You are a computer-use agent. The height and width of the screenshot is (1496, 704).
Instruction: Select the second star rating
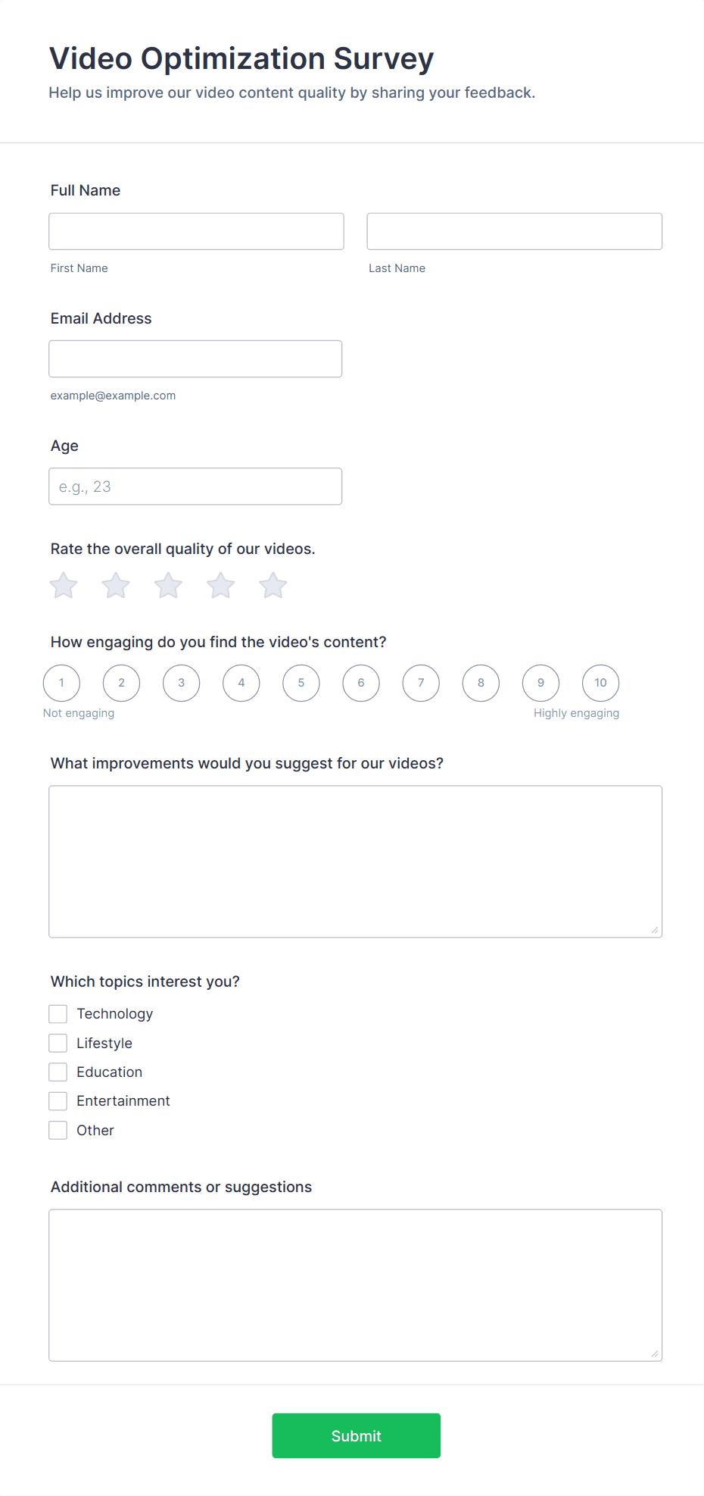(116, 585)
